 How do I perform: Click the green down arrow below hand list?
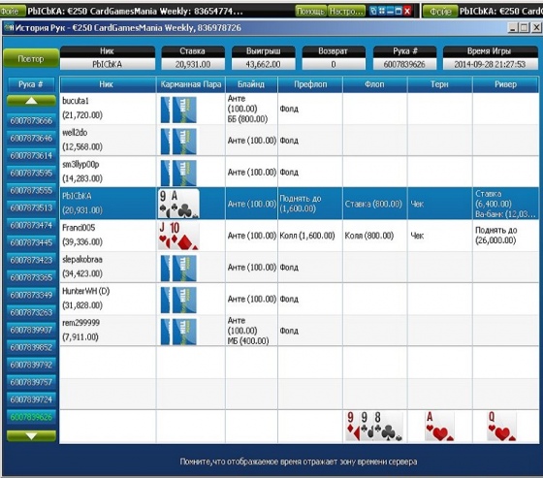(x=31, y=436)
